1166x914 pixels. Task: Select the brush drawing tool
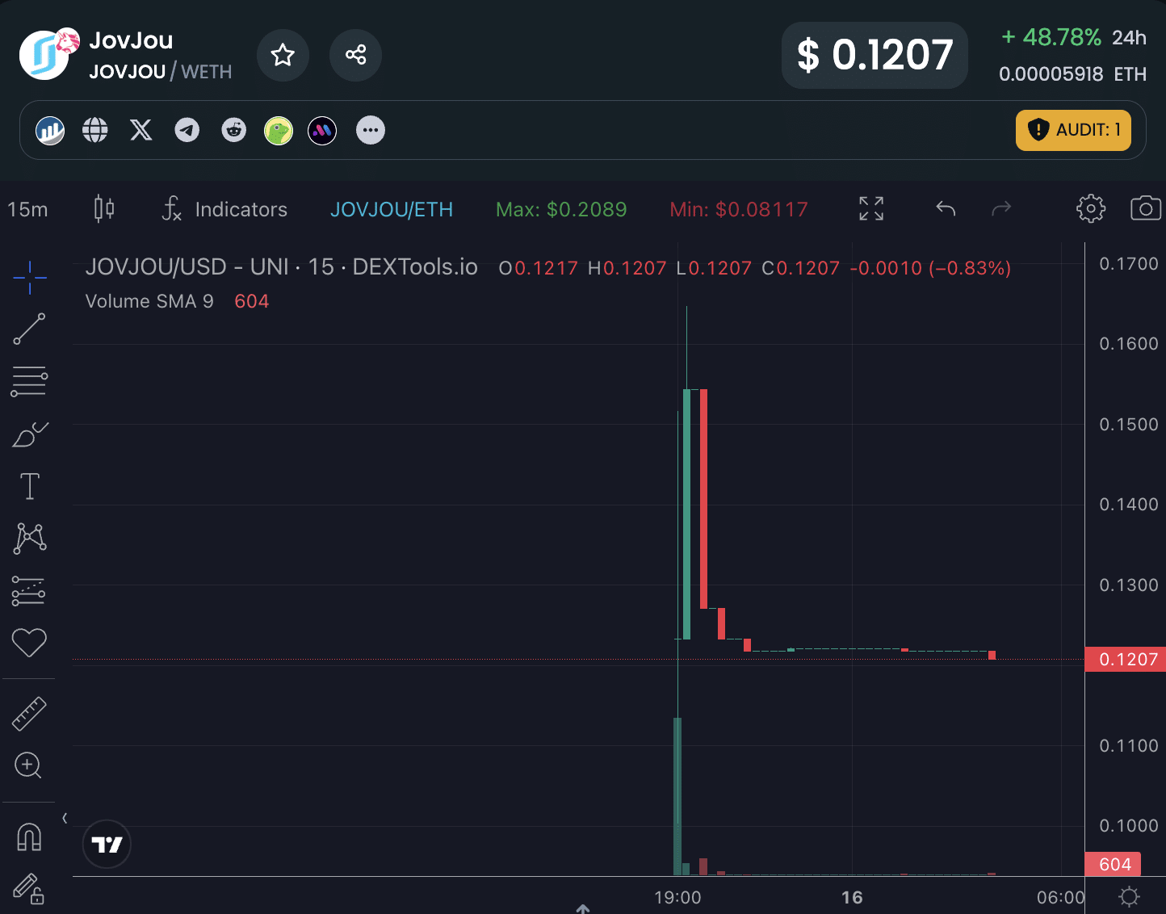pos(30,434)
